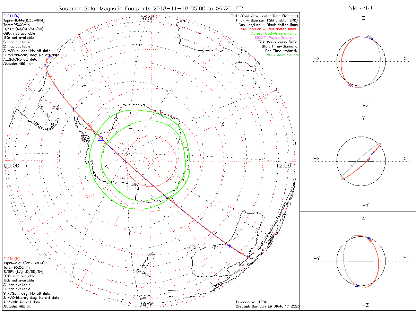Viewport: 416px width, 312px height.
Task: Click blue asterisk in top SM orbit panel
Action: (x=372, y=39)
